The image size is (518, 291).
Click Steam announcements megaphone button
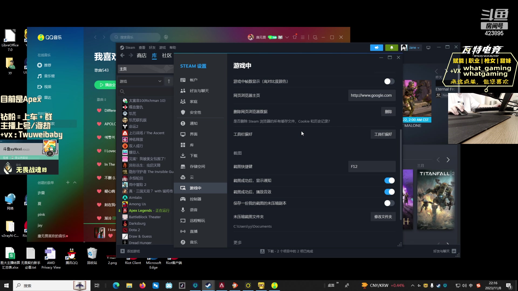point(376,48)
